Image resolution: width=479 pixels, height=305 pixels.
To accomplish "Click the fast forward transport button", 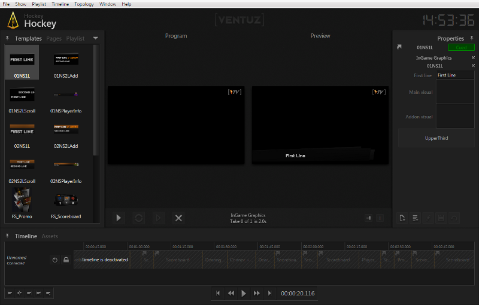I will pos(257,293).
